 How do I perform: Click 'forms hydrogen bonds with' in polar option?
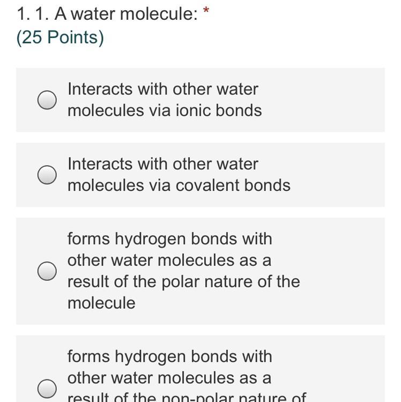click(170, 239)
